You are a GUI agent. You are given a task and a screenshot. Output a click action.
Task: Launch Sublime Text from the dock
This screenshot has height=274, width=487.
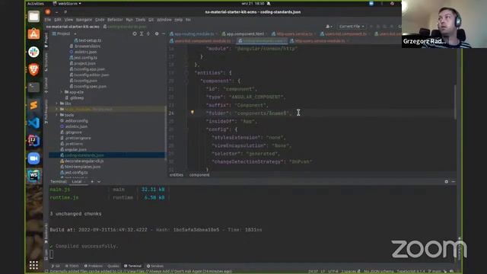tap(33, 105)
